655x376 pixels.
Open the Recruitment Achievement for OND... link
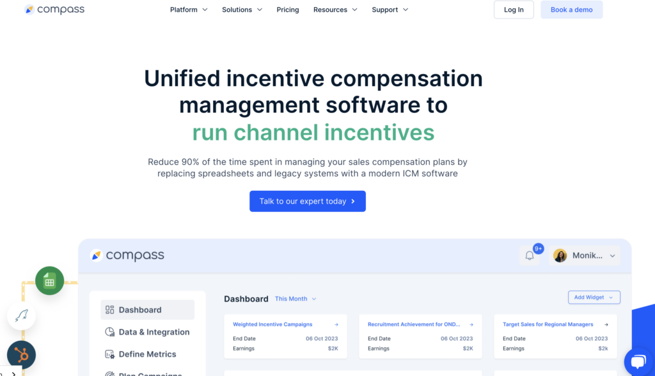(414, 324)
